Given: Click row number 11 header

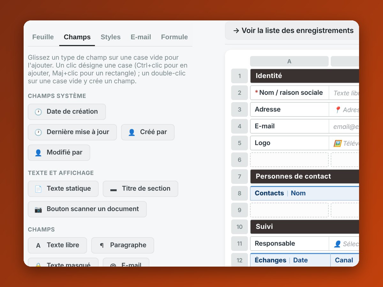Looking at the screenshot, I should [x=239, y=244].
